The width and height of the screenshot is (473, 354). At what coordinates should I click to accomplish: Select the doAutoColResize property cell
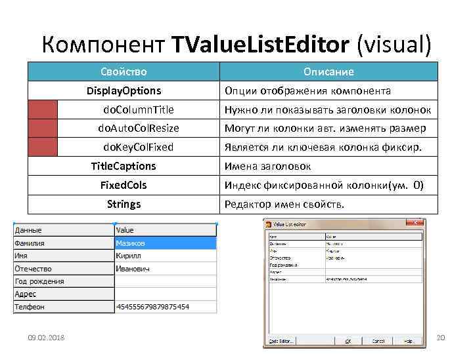tap(139, 128)
